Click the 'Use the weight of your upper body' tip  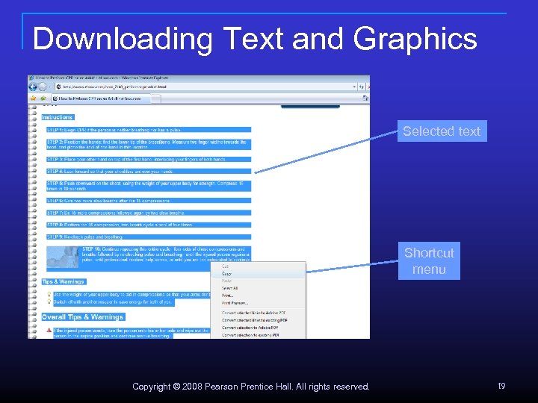click(132, 294)
